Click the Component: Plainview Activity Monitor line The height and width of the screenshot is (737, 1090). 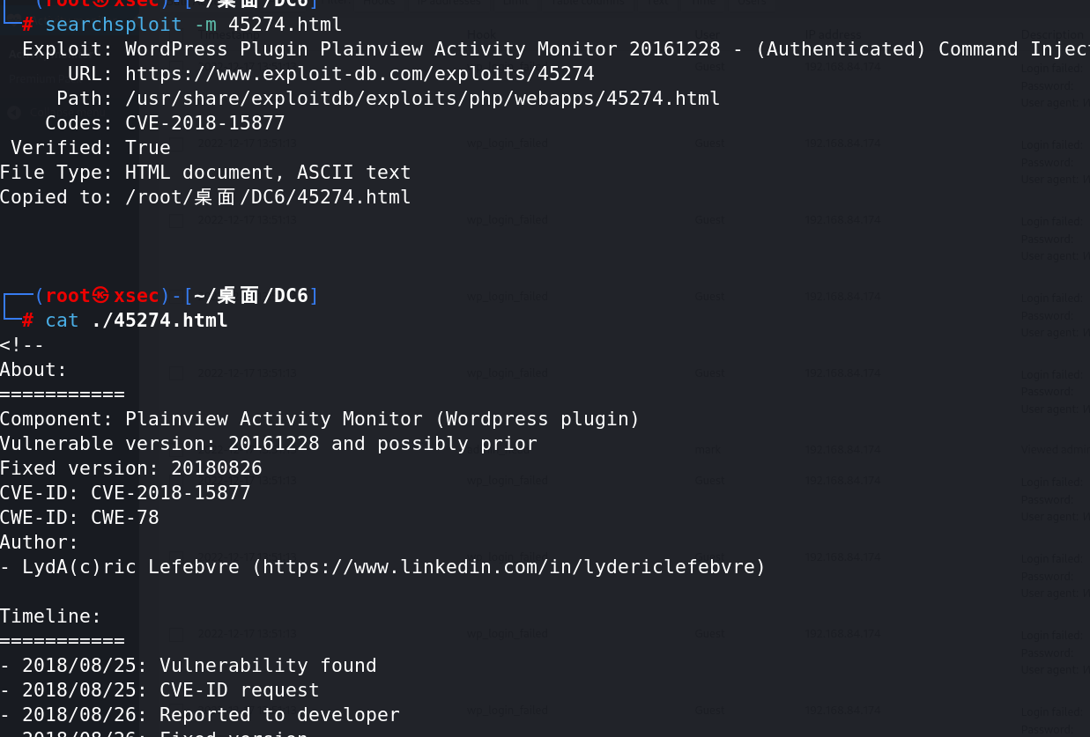320,419
